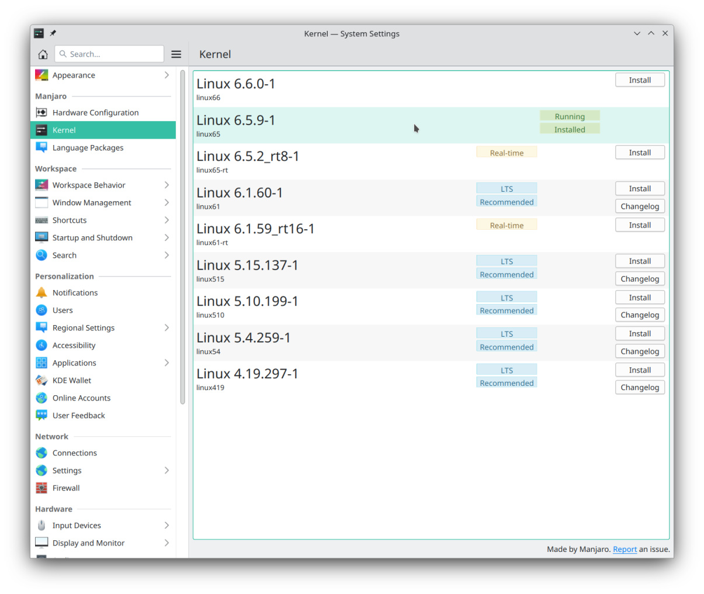Expand the Network Settings chevron

[167, 471]
